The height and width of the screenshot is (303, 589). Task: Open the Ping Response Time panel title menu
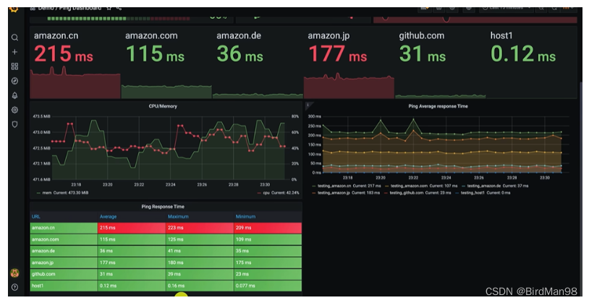pyautogui.click(x=163, y=207)
